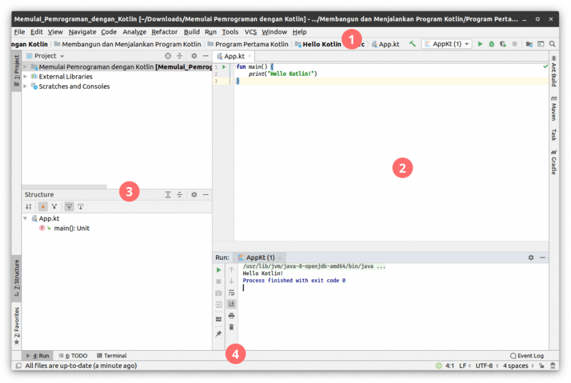Click Event Log in the status bar
Screen dimensions: 571x383
[x=527, y=355]
